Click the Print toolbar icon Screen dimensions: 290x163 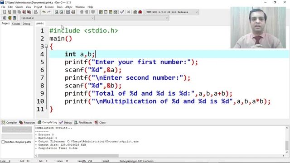pyautogui.click(x=35, y=12)
